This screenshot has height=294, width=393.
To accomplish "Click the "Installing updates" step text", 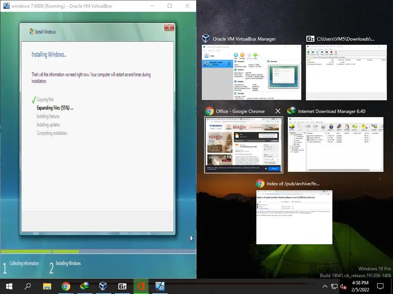I will tap(48, 124).
